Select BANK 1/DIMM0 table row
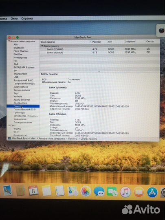Viewport: 165px width, 220px height. coord(100,52)
